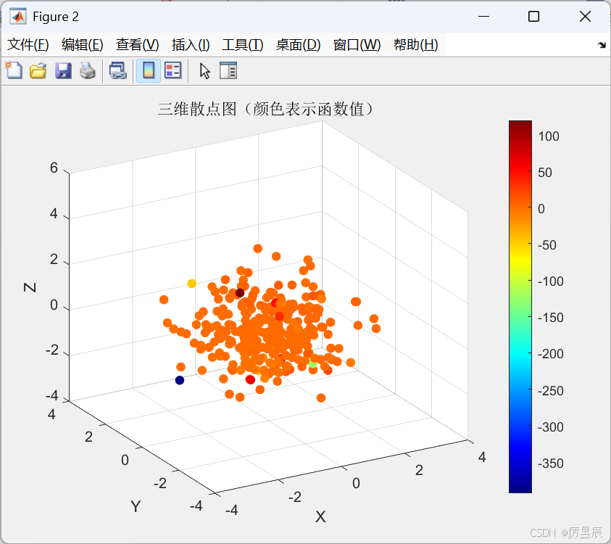
Task: Maximize the Figure 2 window
Action: (534, 17)
